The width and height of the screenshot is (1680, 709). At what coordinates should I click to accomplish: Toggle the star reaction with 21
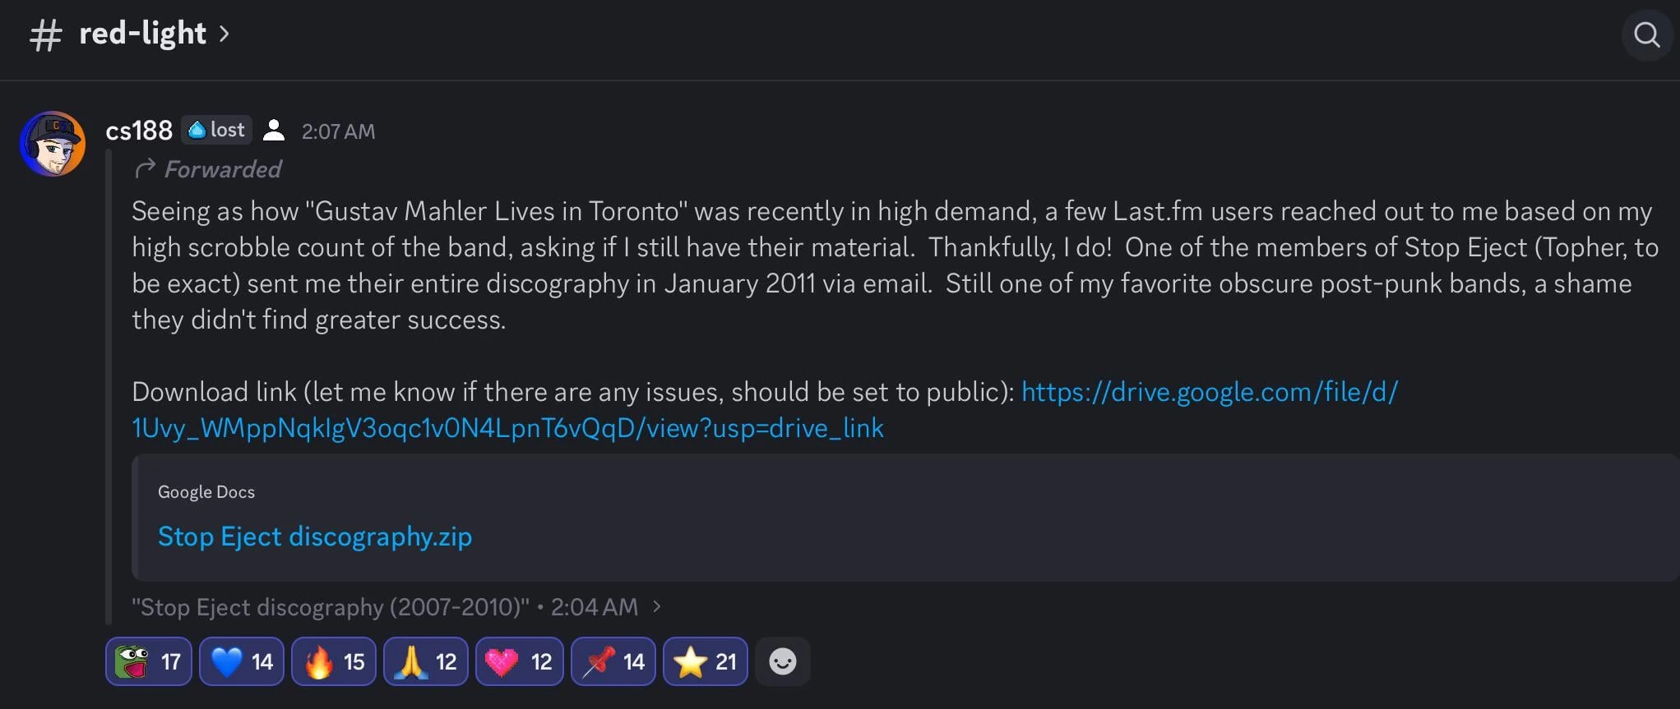pos(706,661)
